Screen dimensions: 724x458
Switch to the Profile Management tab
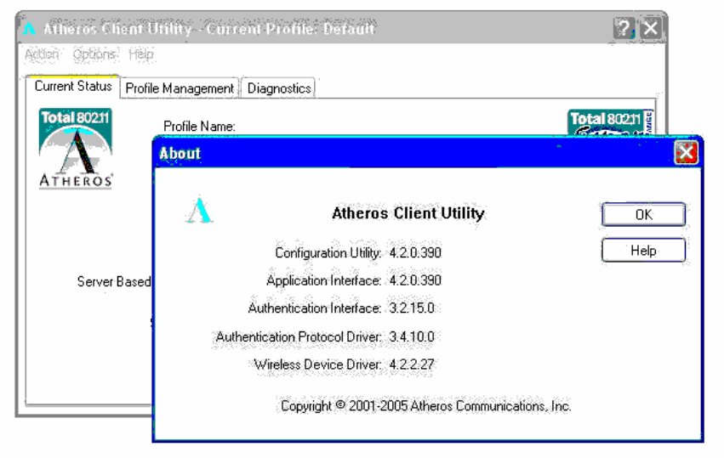pos(180,88)
